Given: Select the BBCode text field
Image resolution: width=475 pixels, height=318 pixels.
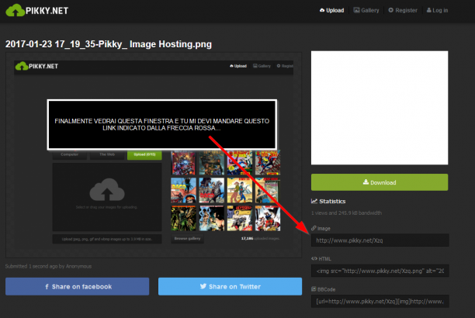Looking at the screenshot, I should point(380,302).
